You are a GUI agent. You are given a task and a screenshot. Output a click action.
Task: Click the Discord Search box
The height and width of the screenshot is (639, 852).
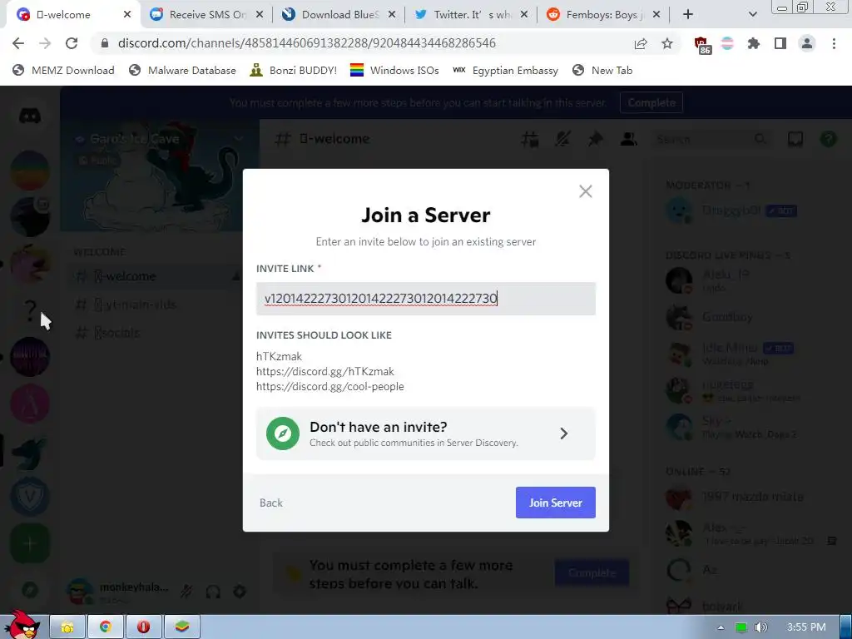tap(712, 140)
